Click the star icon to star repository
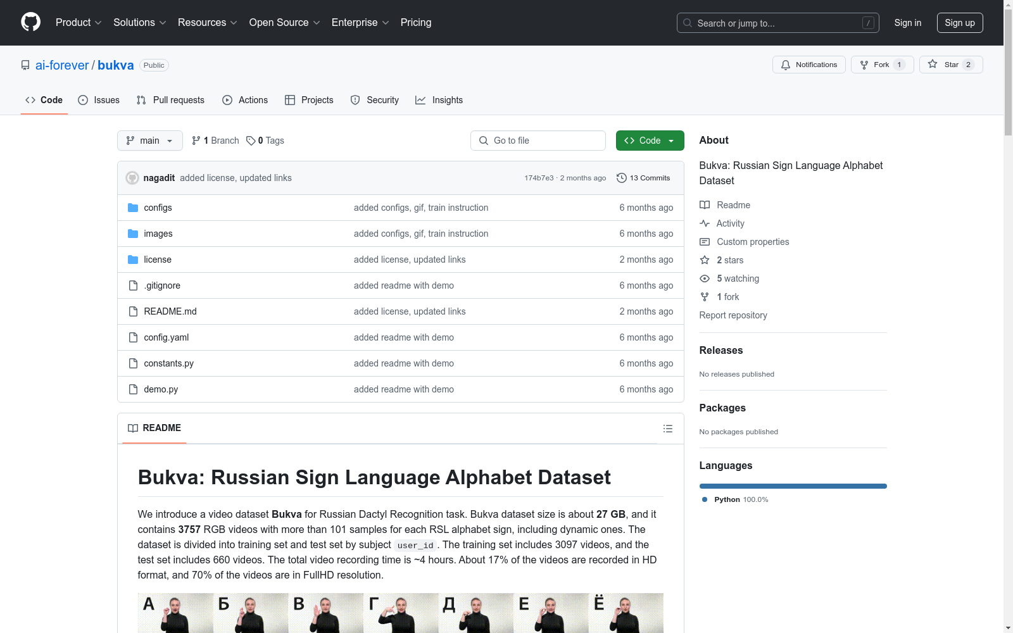The width and height of the screenshot is (1013, 633). 933,64
